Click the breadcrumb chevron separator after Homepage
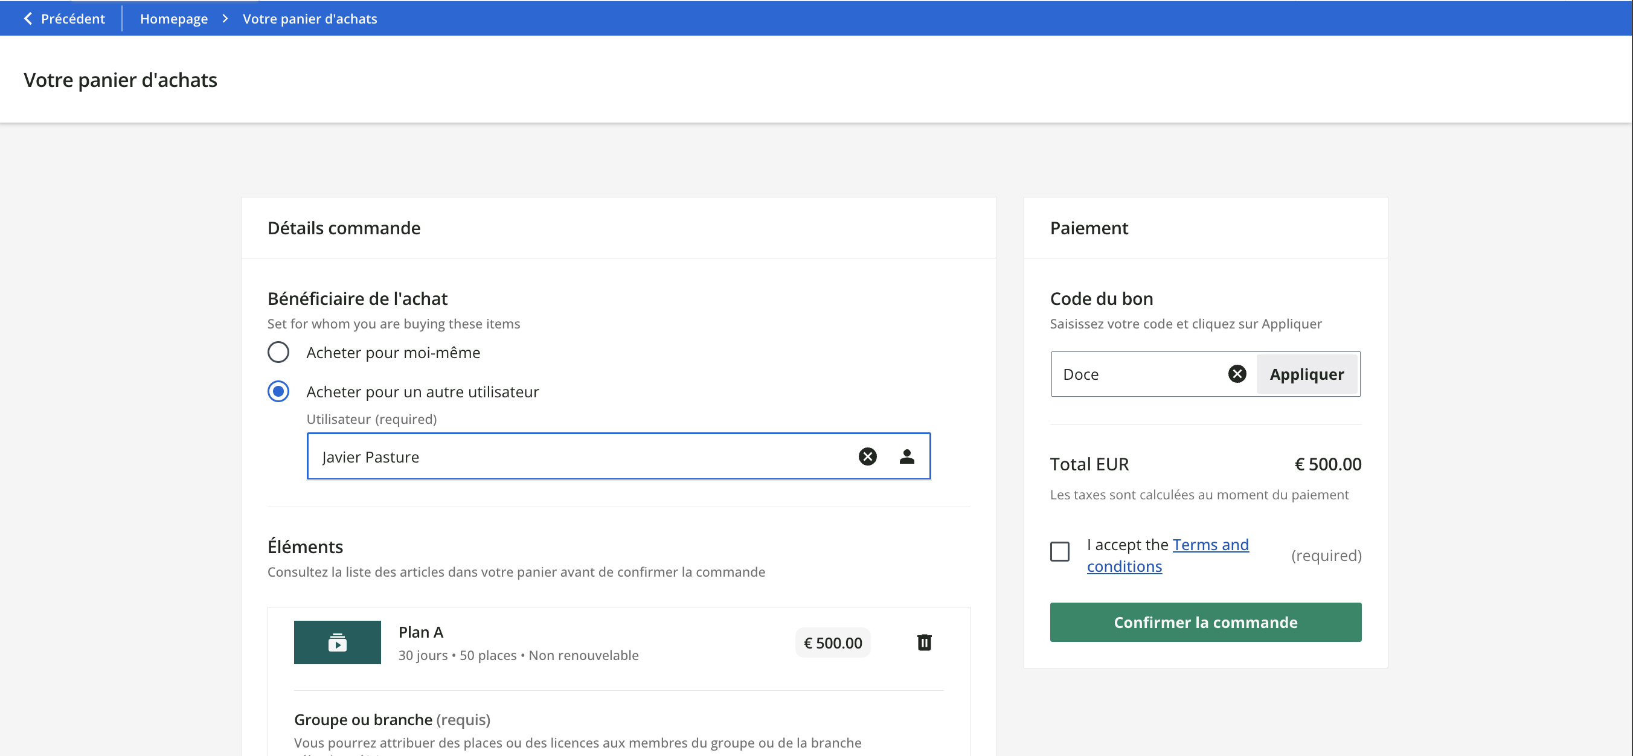Image resolution: width=1633 pixels, height=756 pixels. [225, 18]
